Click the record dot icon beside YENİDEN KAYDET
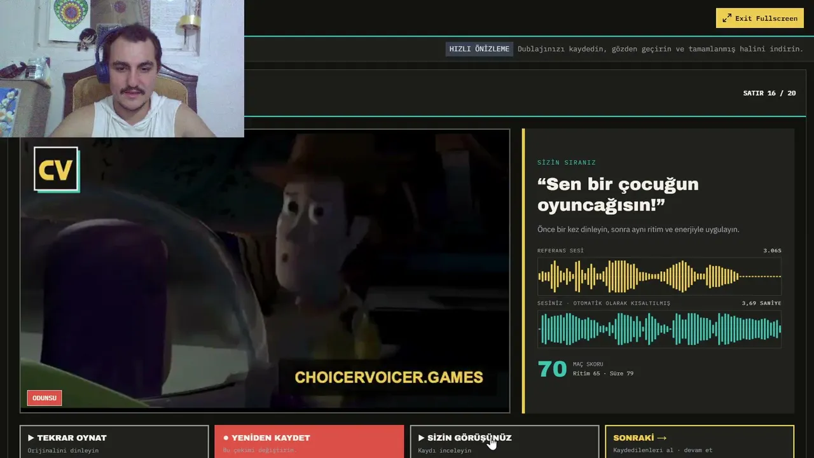The width and height of the screenshot is (814, 458). pos(226,438)
